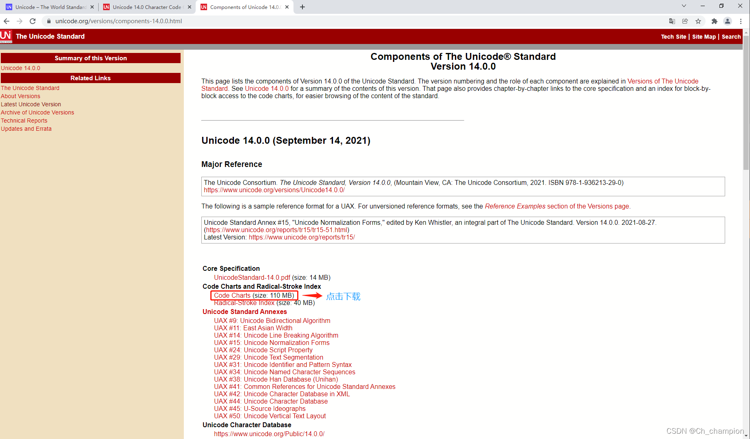Click 'The Unicode Standard' header title
This screenshot has width=750, height=439.
click(x=50, y=36)
